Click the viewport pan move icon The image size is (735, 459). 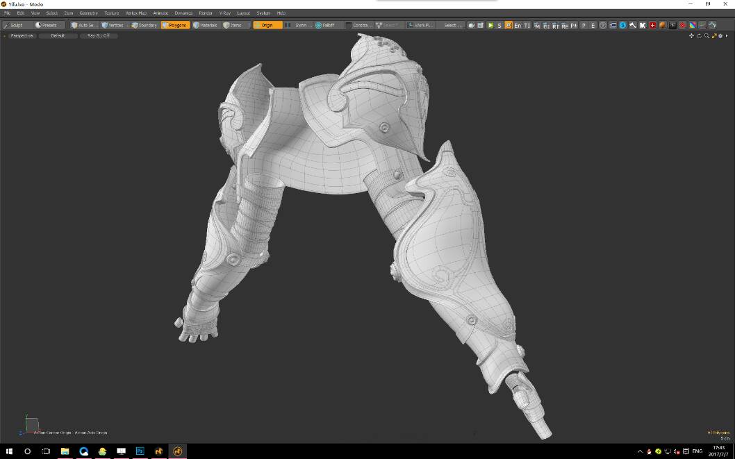click(691, 36)
